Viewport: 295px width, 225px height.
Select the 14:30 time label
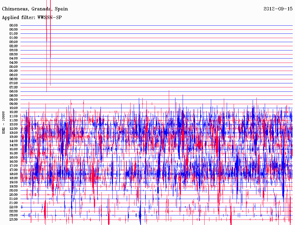[x=14, y=145]
